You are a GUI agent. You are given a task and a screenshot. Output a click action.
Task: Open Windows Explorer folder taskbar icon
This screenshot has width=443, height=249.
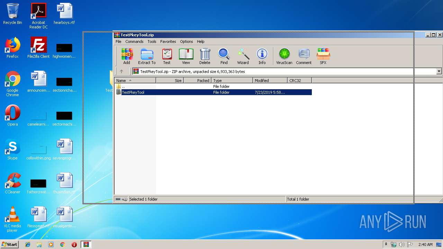(x=39, y=245)
